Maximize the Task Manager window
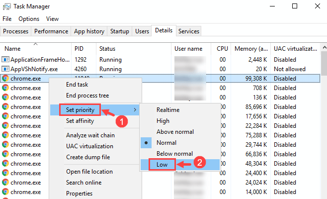Image resolution: width=327 pixels, height=199 pixels. click(295, 6)
